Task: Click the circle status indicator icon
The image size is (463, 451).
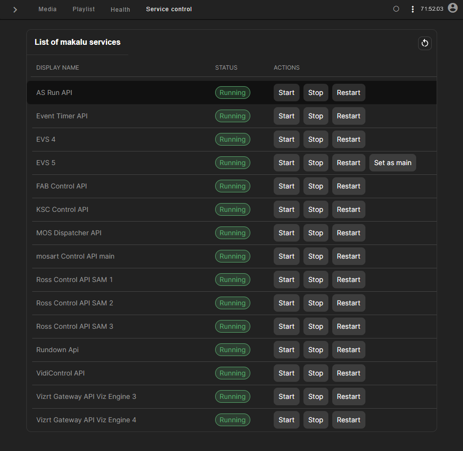Action: click(396, 9)
